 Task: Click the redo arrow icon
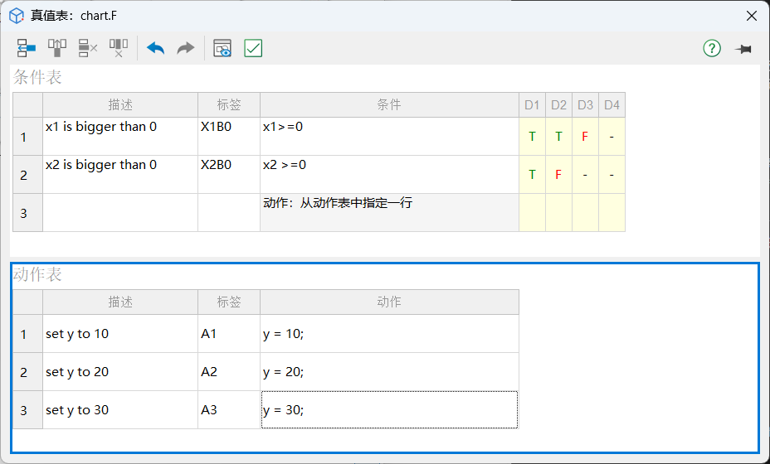tap(186, 48)
